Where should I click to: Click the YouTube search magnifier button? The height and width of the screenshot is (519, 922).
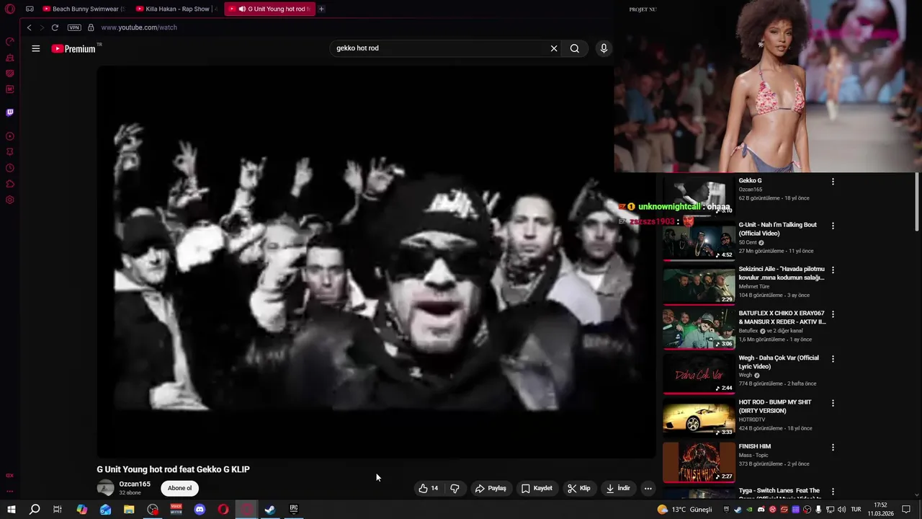574,48
